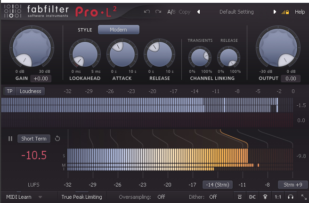Click the -23 mark on LUFS scale
Screen dimensions: 309x203
pyautogui.click(x=142, y=185)
